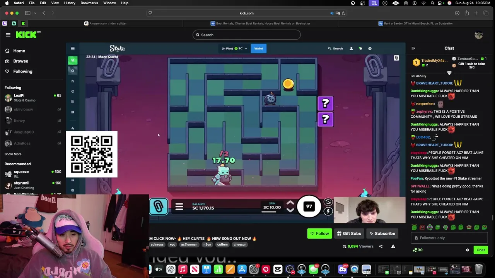Click the autoplay circular arrows icon
Image resolution: width=495 pixels, height=278 pixels.
click(328, 202)
